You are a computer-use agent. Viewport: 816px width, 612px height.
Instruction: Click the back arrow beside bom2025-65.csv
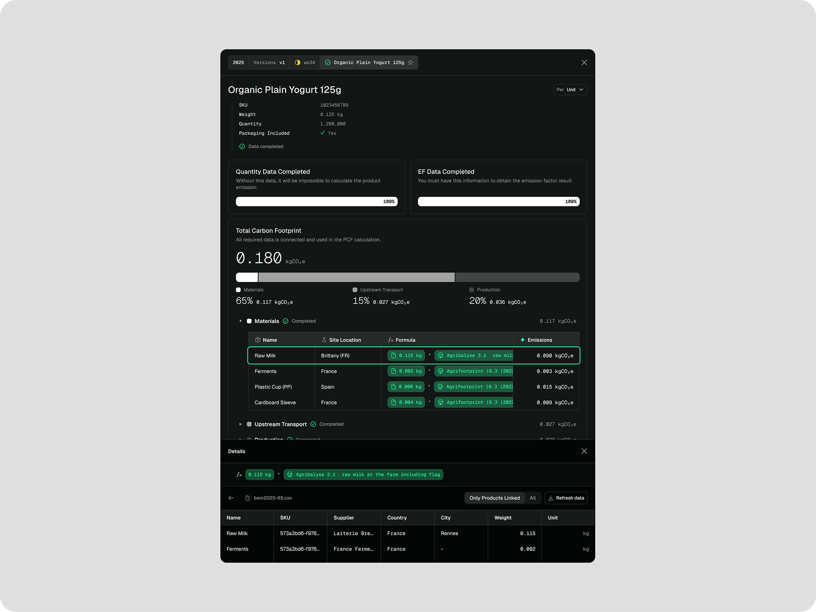click(231, 498)
